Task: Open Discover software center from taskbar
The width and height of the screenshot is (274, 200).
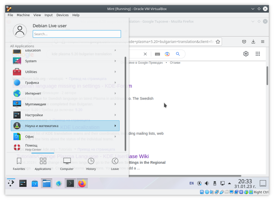Action: click(x=35, y=183)
